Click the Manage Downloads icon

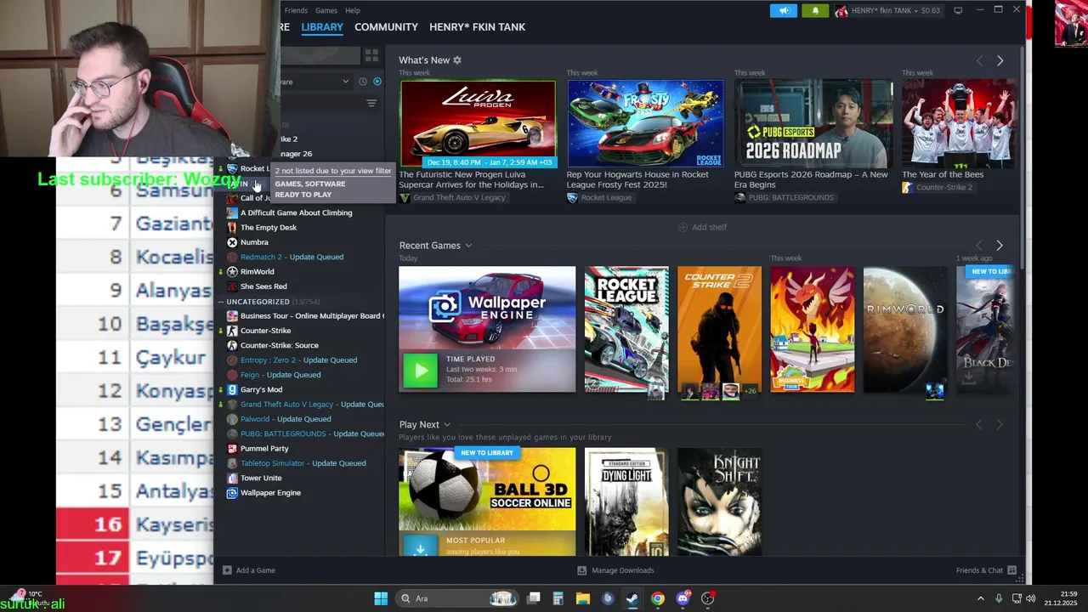tap(581, 570)
